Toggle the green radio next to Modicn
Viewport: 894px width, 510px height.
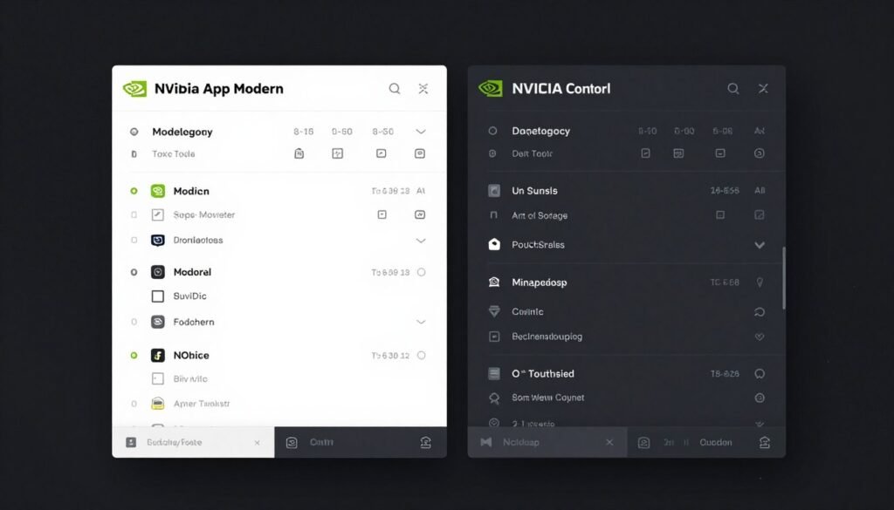134,190
